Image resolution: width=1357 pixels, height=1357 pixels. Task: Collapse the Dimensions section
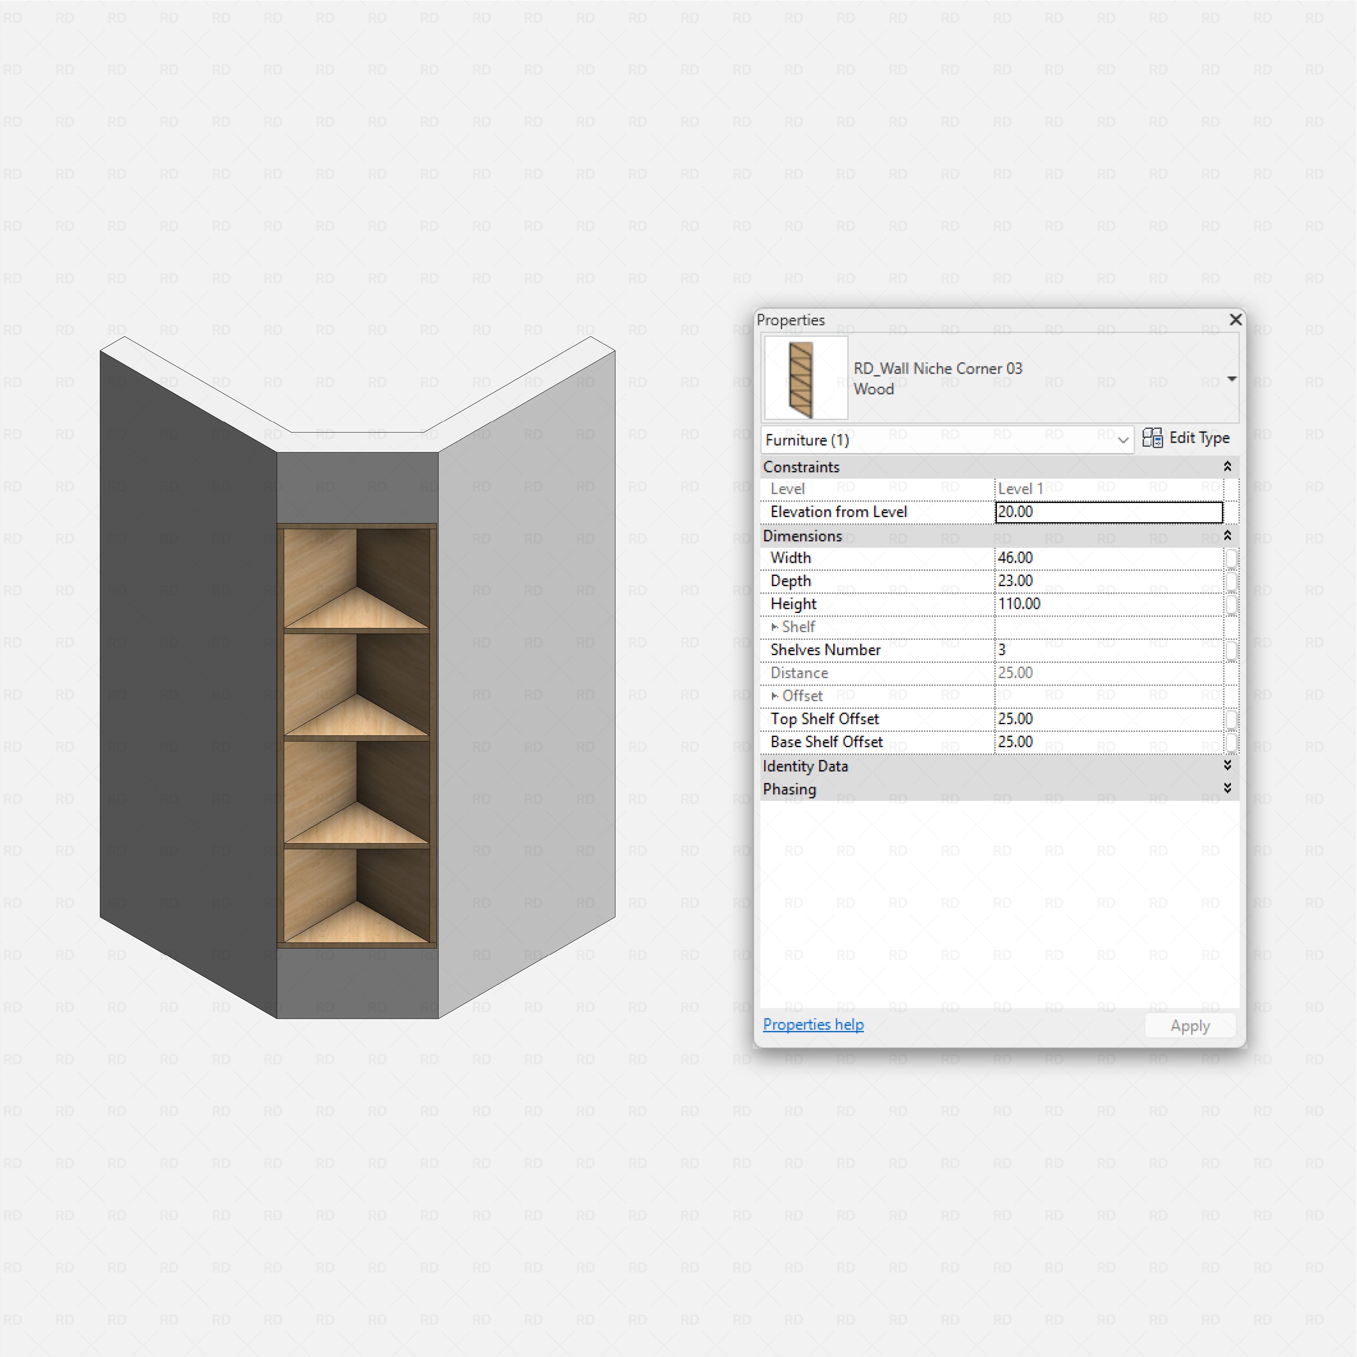point(1227,536)
